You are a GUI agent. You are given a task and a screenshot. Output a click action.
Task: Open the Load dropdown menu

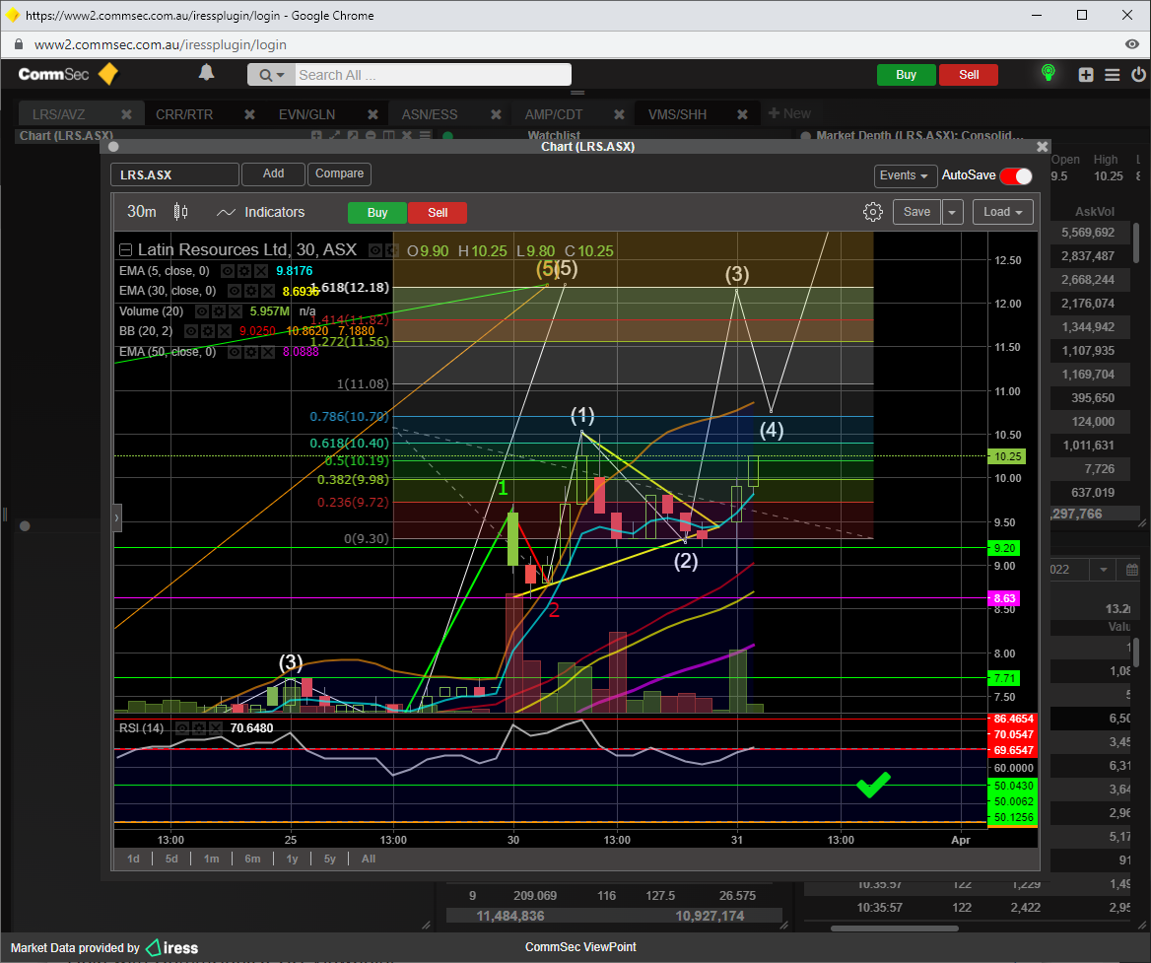(x=1002, y=212)
